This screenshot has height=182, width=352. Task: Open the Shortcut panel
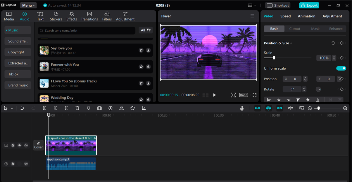coord(278,5)
